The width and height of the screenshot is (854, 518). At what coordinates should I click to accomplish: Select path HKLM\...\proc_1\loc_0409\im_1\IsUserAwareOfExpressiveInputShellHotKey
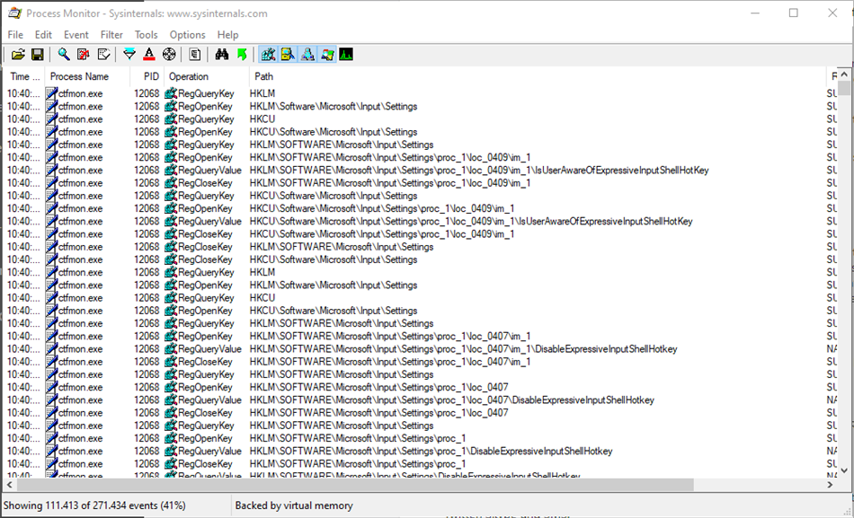[479, 171]
